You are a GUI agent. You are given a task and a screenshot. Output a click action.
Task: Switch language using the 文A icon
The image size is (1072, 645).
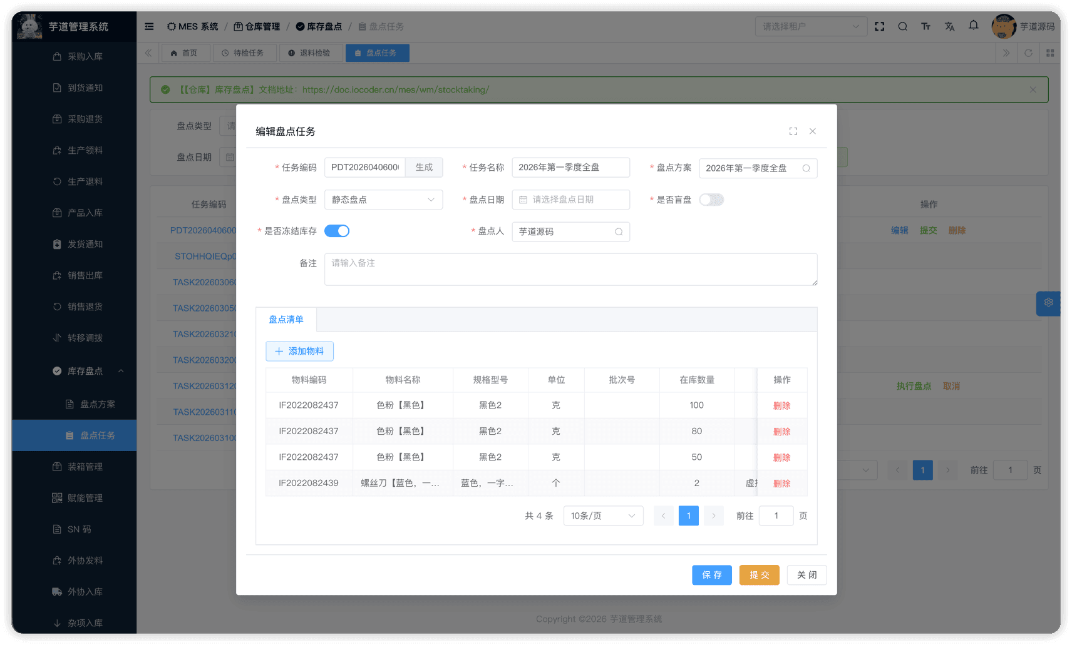click(949, 26)
